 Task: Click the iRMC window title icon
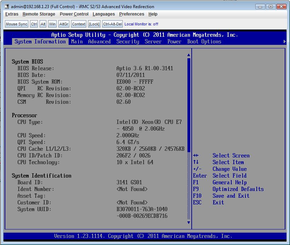point(7,6)
